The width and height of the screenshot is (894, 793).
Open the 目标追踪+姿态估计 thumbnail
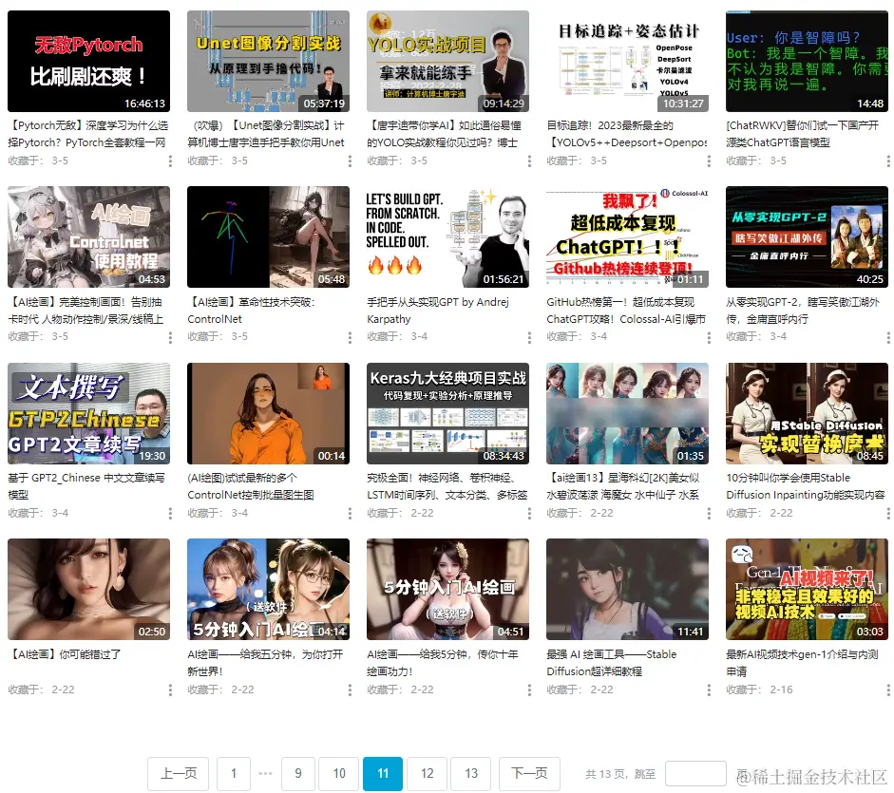coord(627,61)
